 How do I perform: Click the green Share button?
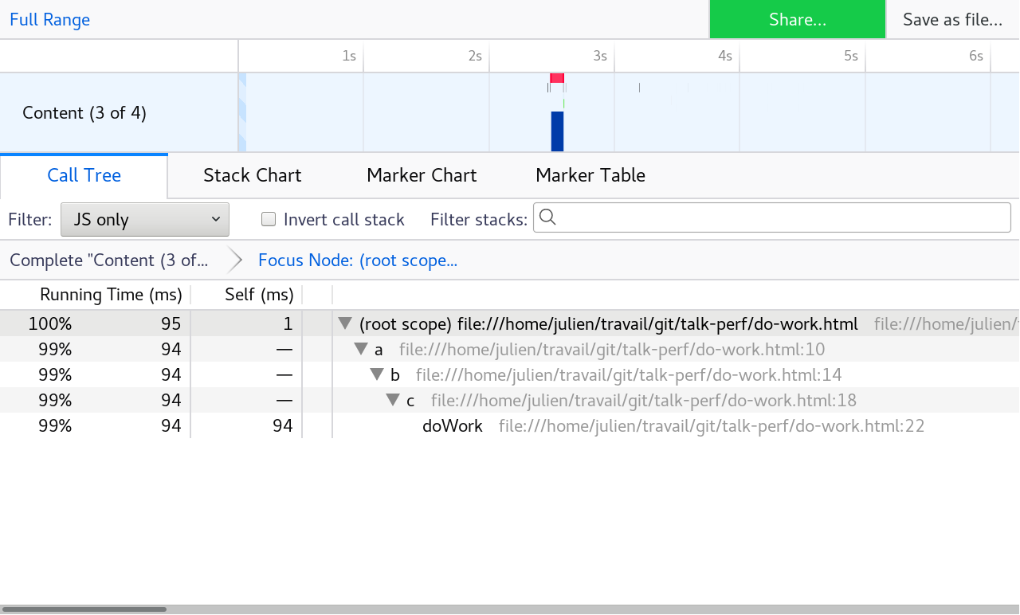click(x=797, y=20)
